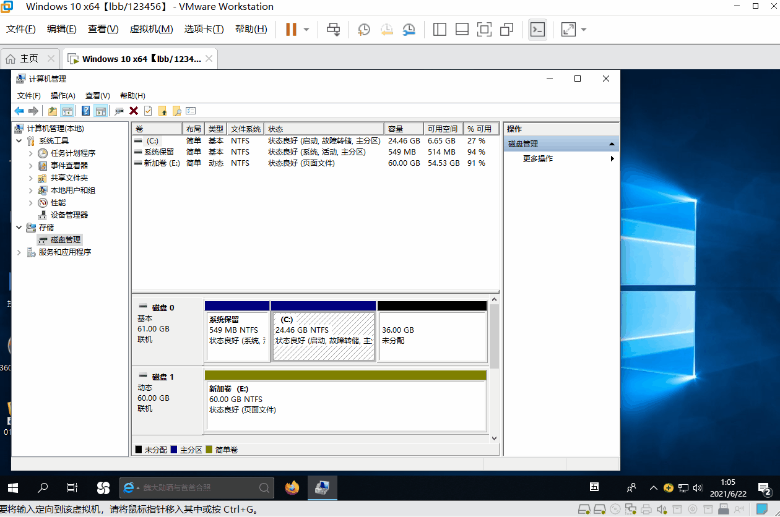Click the dark red X delete icon

pyautogui.click(x=134, y=111)
